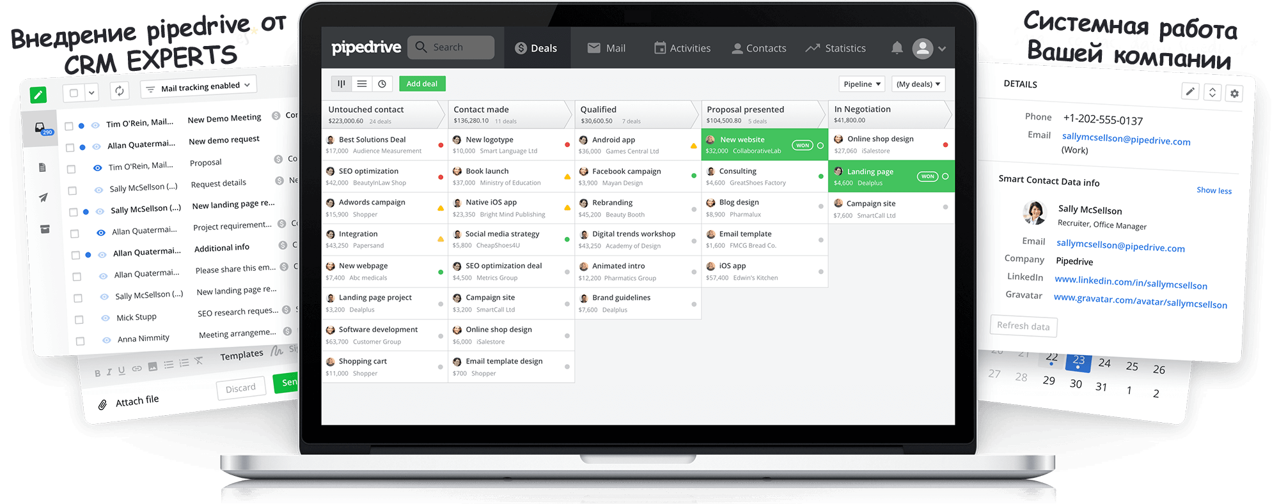
Task: Click the pipedrive logo
Action: click(x=366, y=48)
